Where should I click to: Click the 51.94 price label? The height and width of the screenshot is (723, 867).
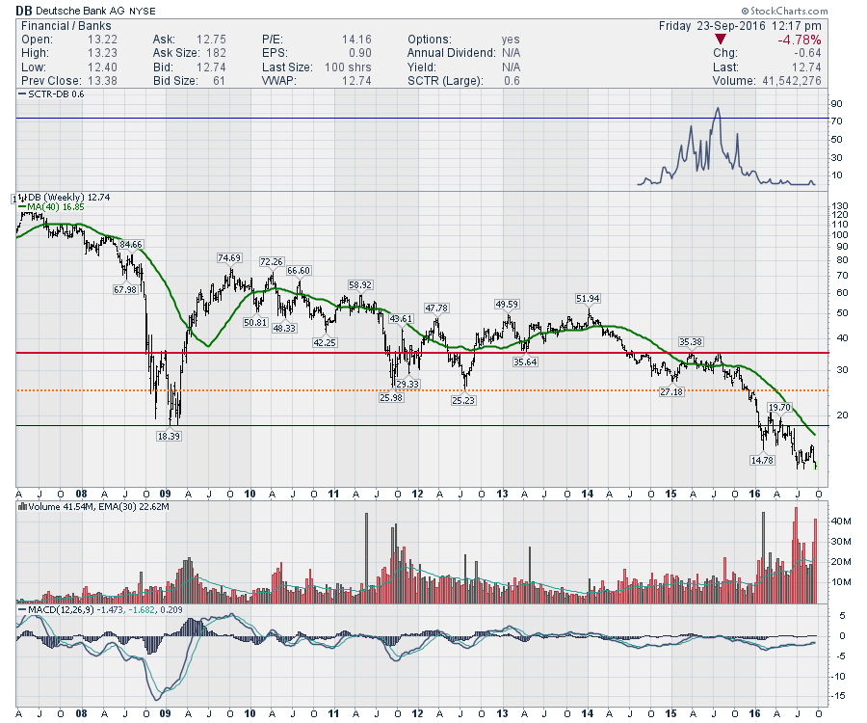588,299
